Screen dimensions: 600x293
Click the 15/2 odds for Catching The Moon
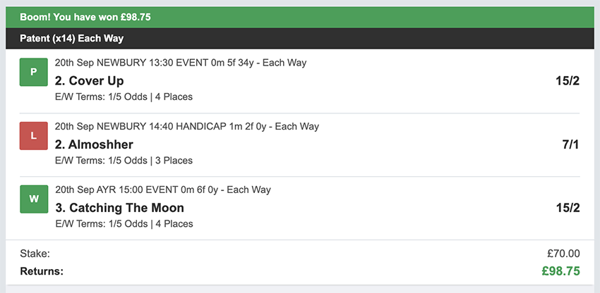567,208
